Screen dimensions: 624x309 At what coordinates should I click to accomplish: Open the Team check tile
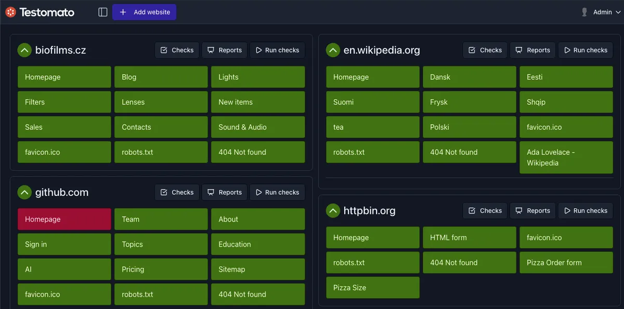(161, 219)
